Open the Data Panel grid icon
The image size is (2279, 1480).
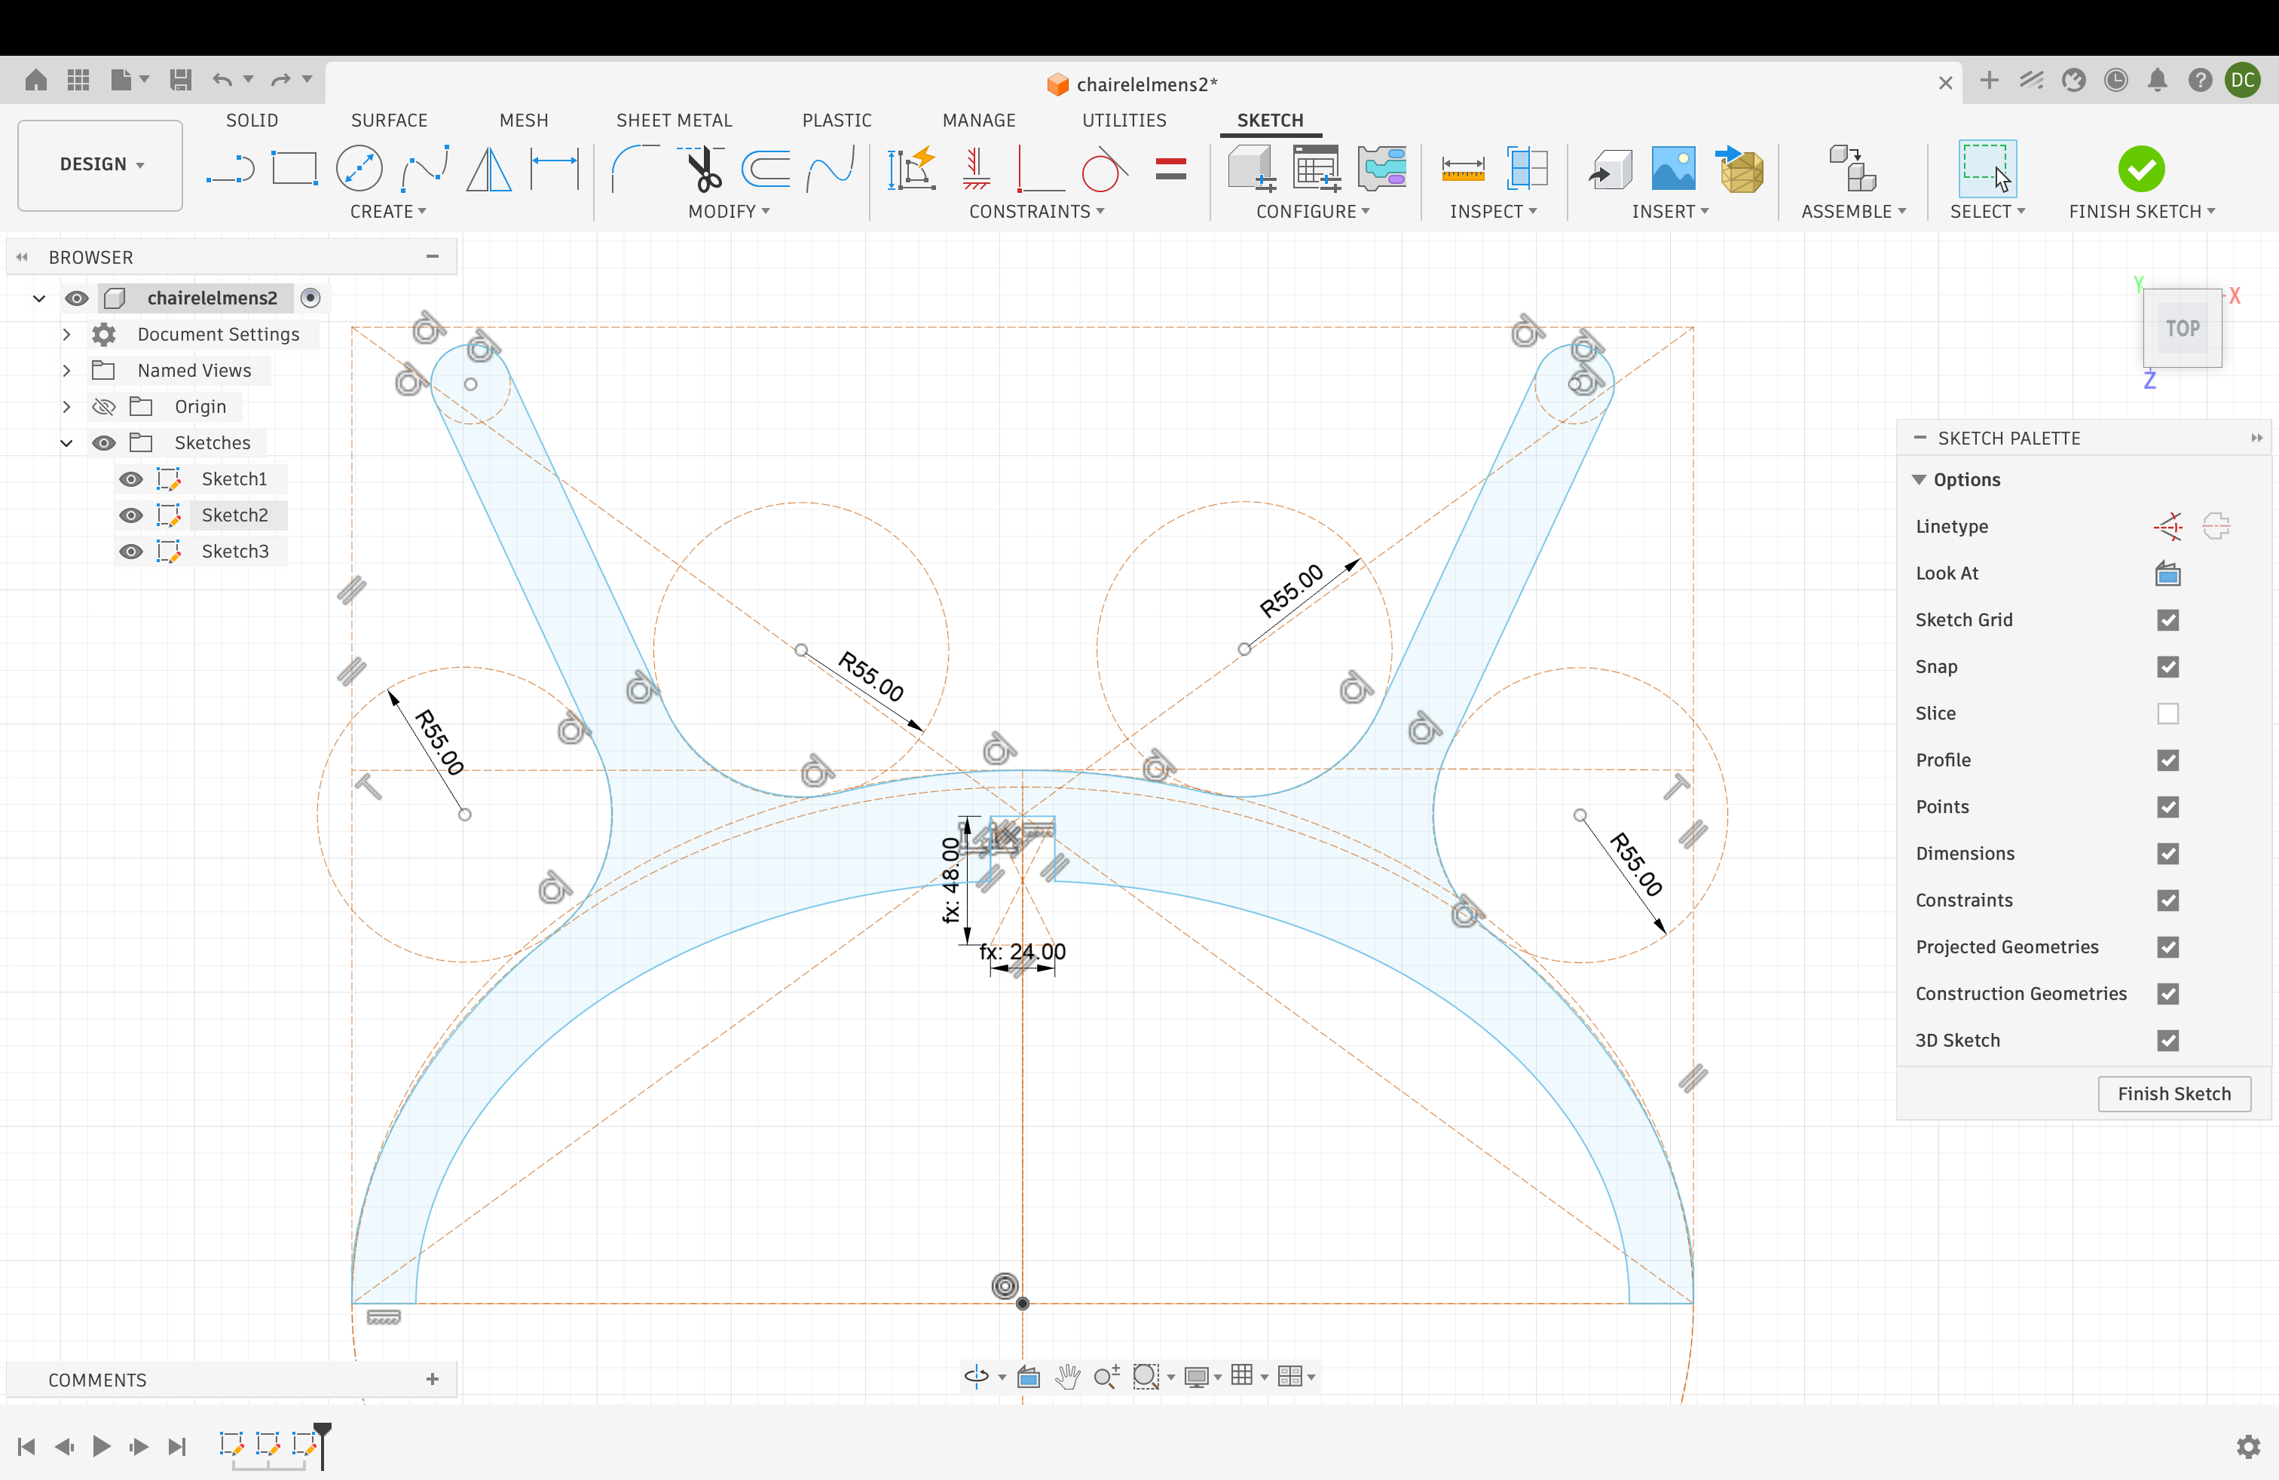[78, 79]
